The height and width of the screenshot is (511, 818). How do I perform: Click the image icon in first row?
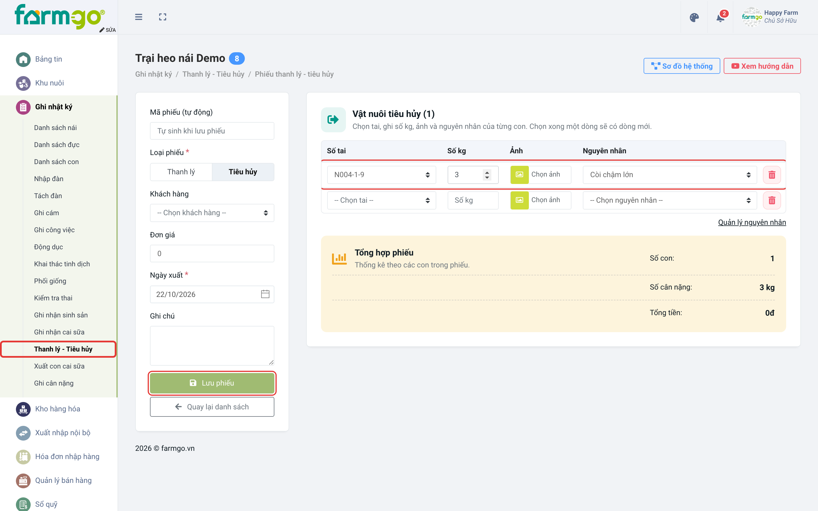[x=519, y=175]
